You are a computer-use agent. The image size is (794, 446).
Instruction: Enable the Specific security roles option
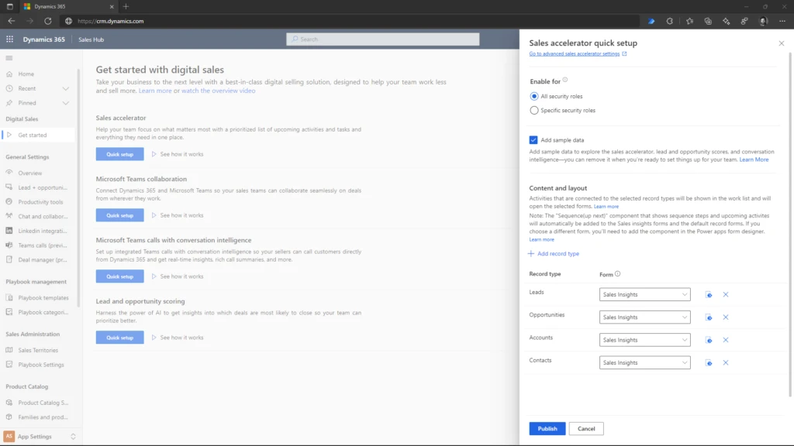pyautogui.click(x=533, y=110)
